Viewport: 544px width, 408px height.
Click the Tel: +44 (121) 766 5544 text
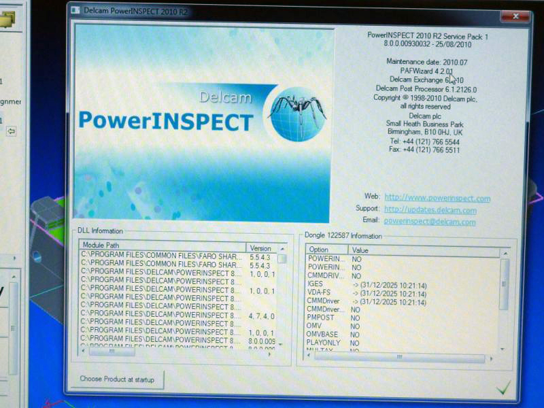click(424, 141)
